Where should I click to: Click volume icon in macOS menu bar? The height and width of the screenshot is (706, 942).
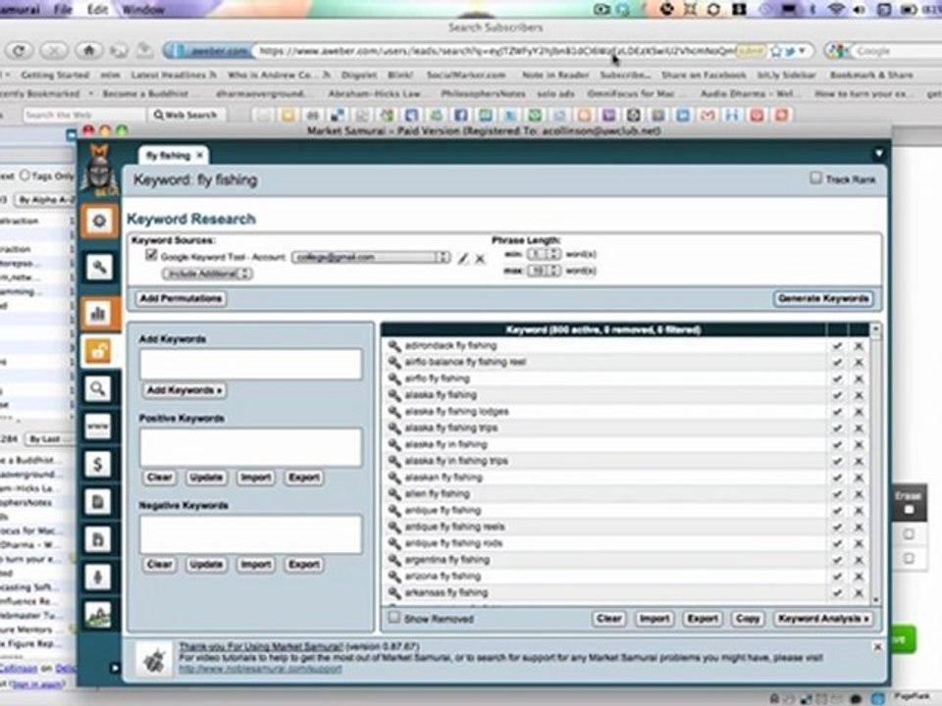pos(860,10)
